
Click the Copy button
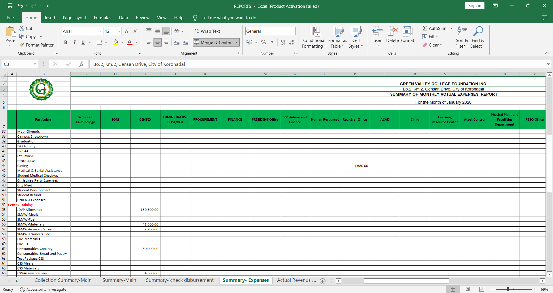pyautogui.click(x=28, y=36)
